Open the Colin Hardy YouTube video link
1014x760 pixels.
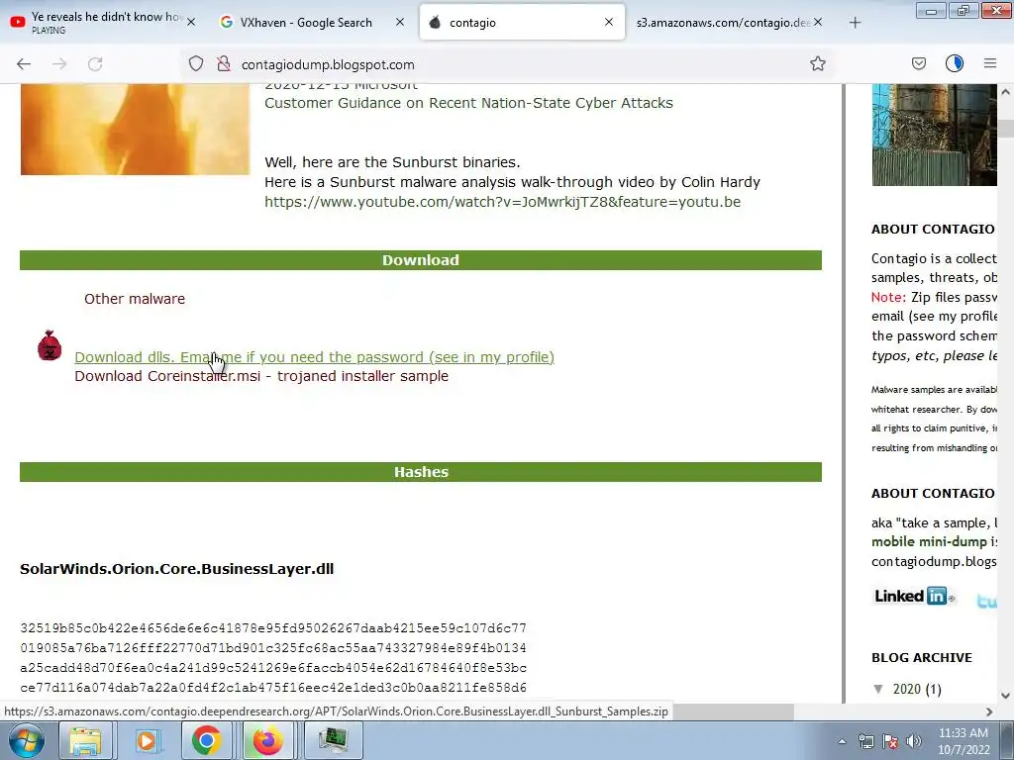coord(502,202)
